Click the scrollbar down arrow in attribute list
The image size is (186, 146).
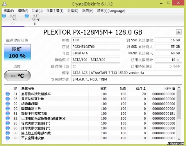(179, 139)
